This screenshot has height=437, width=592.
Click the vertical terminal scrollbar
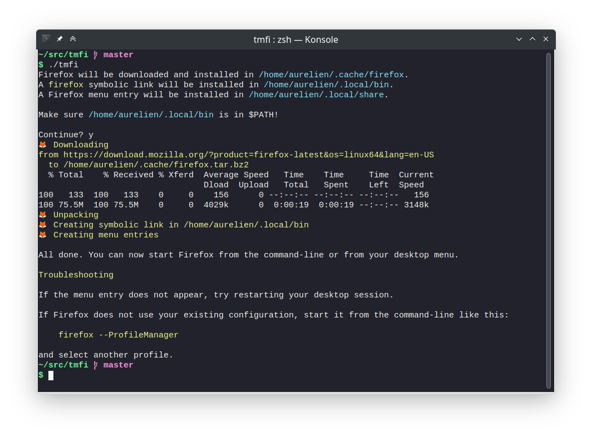(x=549, y=220)
